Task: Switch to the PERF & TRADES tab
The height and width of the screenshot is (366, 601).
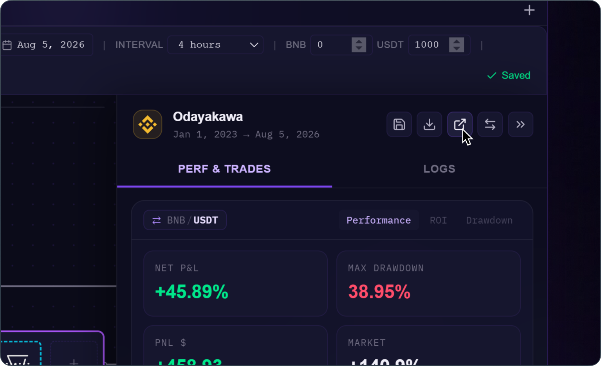Action: point(224,169)
